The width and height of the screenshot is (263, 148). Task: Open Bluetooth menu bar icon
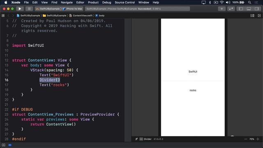click(x=210, y=2)
